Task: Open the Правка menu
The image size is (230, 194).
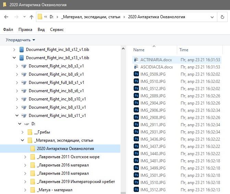Action: pos(25,30)
